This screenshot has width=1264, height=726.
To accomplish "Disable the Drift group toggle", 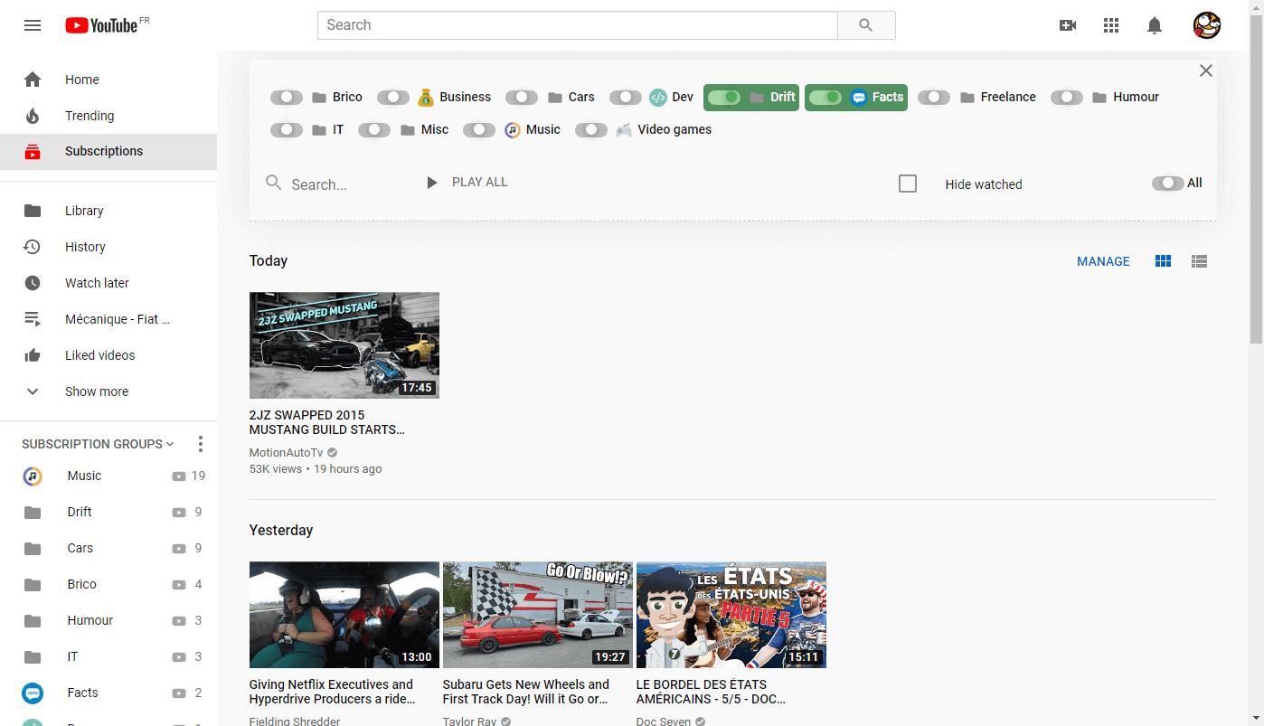I will [724, 97].
